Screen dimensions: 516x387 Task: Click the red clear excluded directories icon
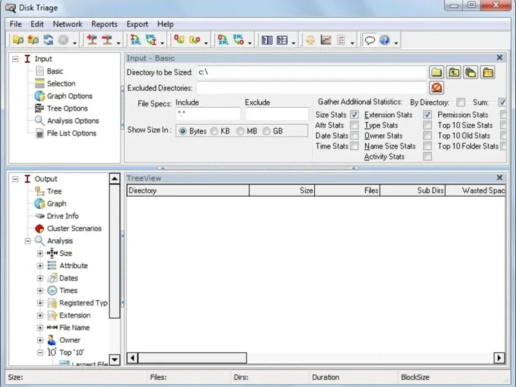(x=437, y=88)
